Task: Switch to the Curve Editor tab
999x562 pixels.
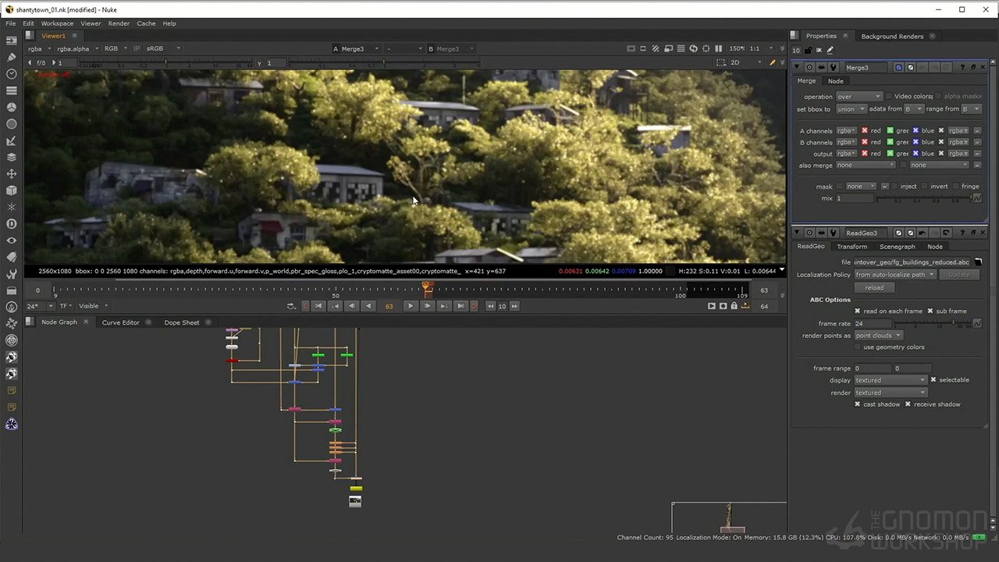Action: [x=120, y=322]
